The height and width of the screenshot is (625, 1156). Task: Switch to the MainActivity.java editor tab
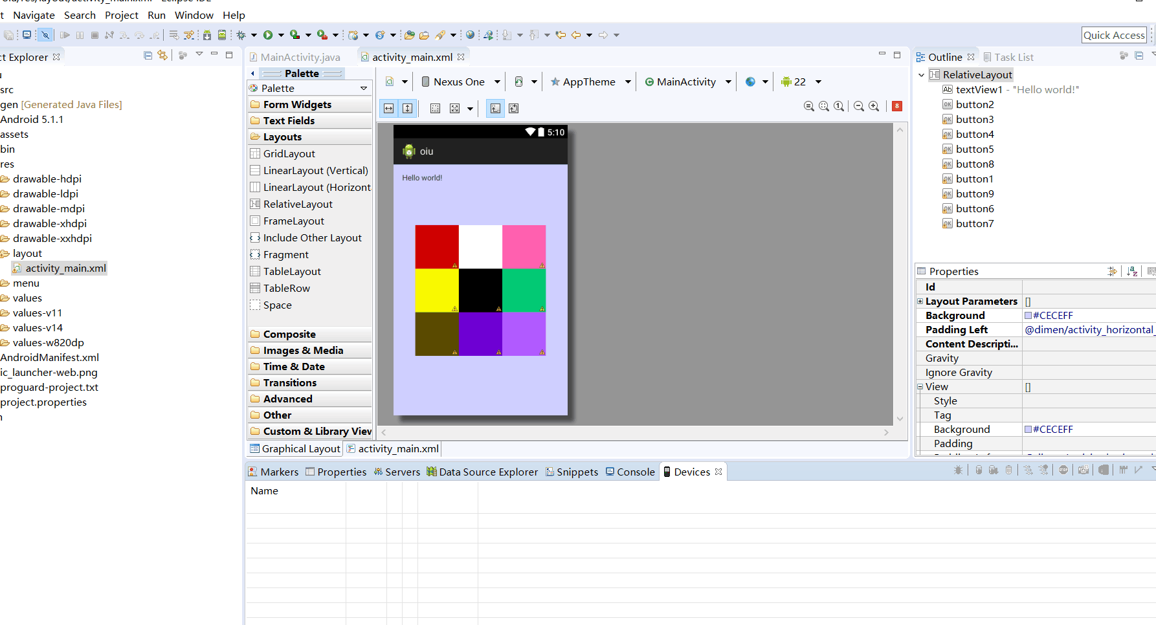click(x=300, y=57)
